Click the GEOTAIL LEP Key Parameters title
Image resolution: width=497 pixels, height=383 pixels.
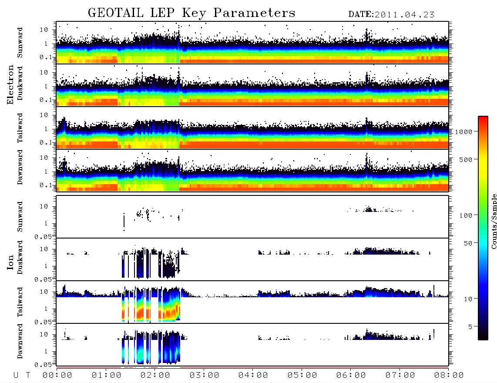point(191,13)
